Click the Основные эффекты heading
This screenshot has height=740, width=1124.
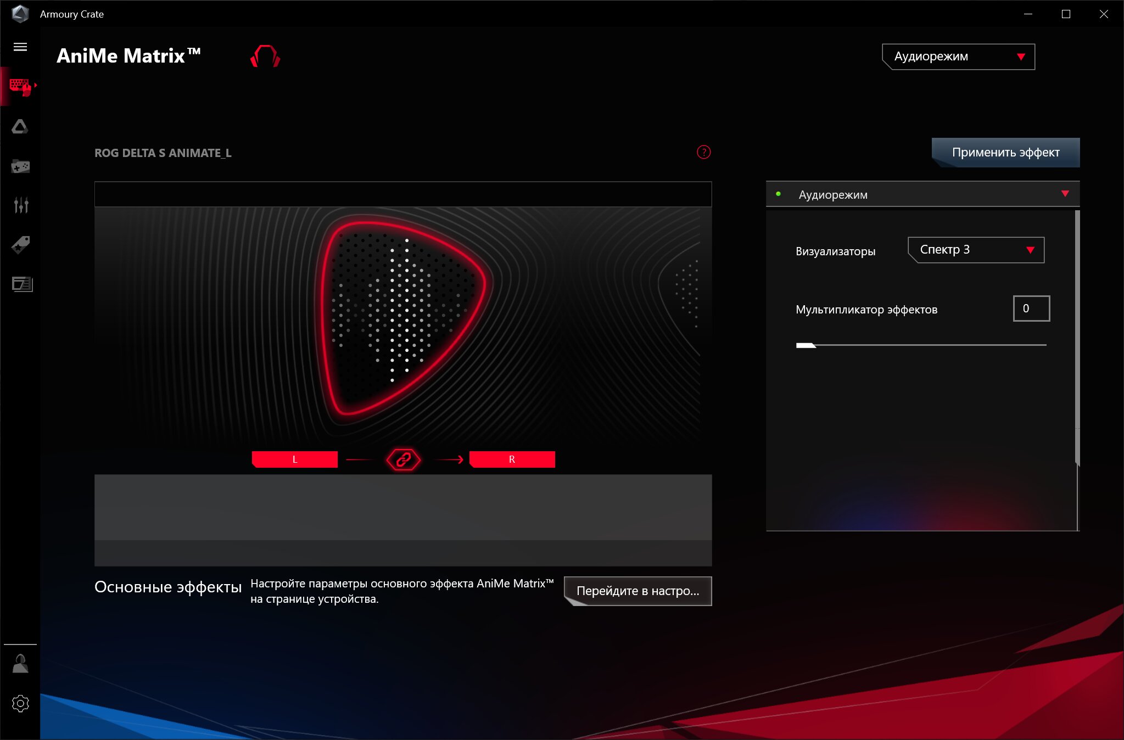tap(168, 587)
